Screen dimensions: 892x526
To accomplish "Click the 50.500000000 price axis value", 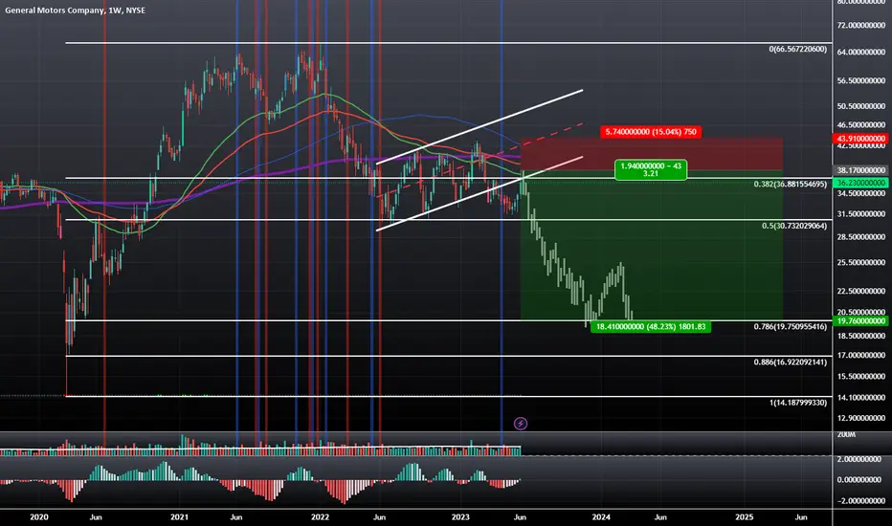I will (x=860, y=106).
